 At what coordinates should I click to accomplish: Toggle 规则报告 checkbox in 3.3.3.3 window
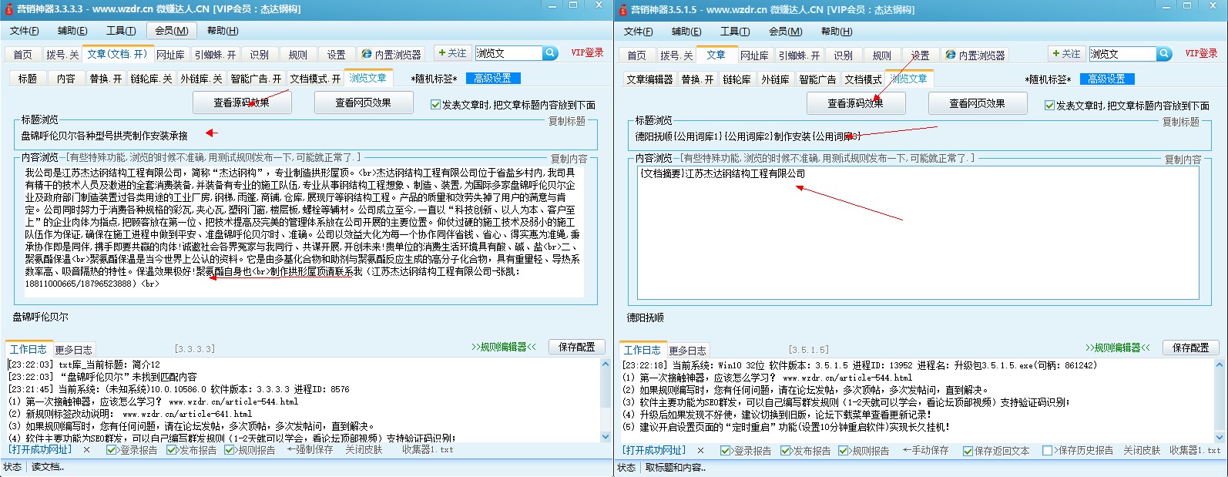[229, 449]
